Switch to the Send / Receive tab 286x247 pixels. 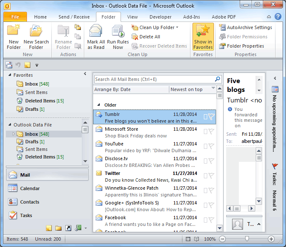[x=74, y=17]
